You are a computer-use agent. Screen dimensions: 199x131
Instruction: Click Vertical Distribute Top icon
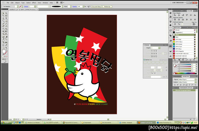[175, 20]
